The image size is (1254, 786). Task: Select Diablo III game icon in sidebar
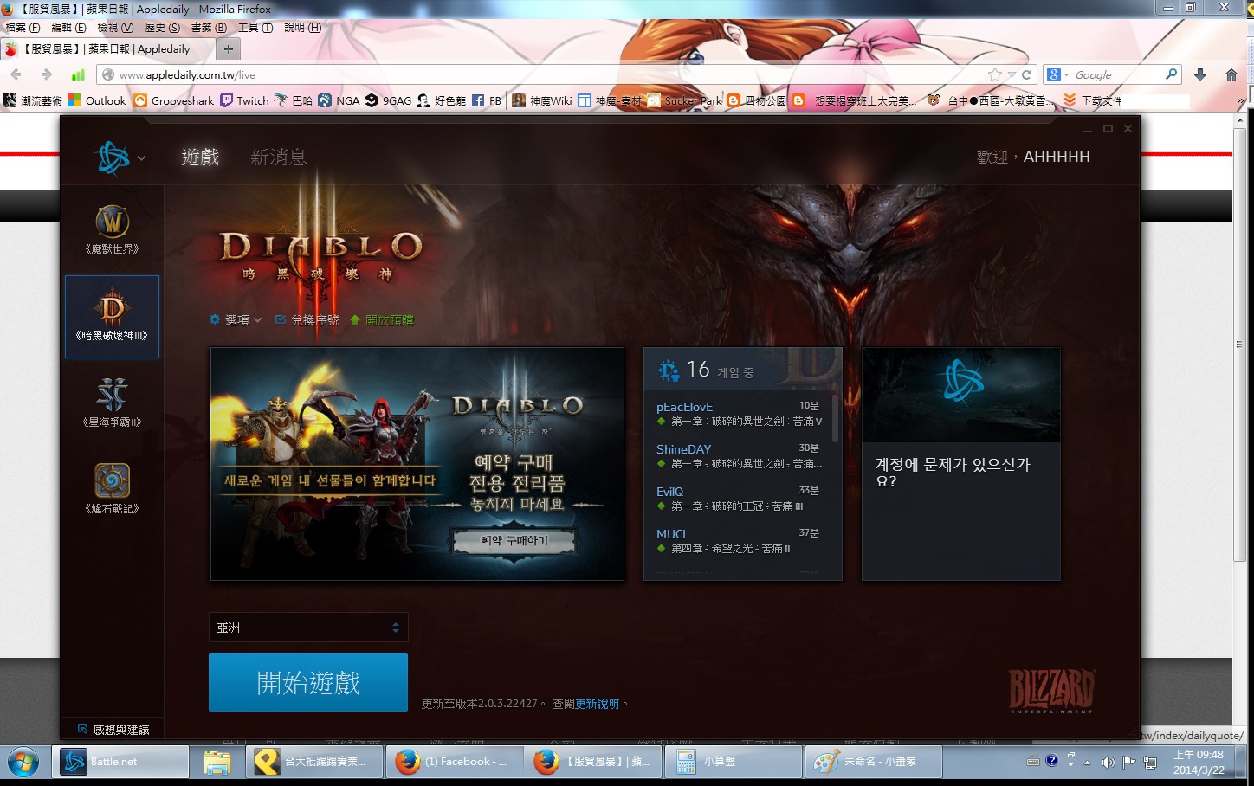(x=112, y=317)
